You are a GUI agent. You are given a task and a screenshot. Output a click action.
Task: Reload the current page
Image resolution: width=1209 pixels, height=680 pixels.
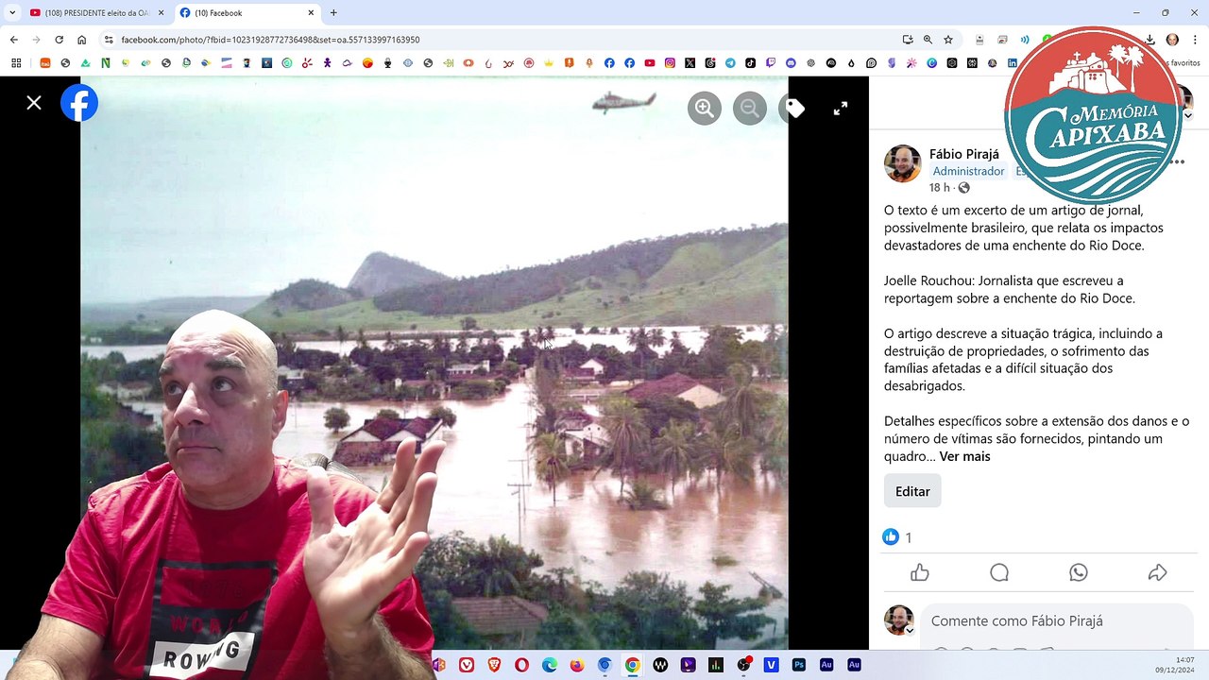pos(59,40)
